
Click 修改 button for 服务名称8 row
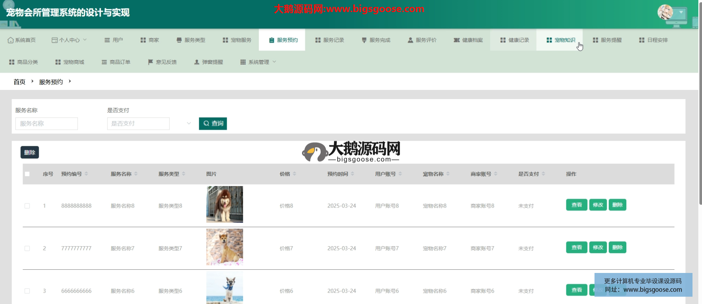click(x=598, y=205)
